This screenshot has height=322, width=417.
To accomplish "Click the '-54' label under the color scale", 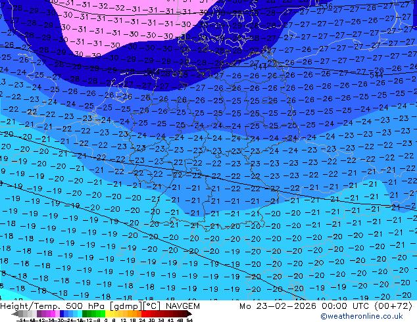I will point(21,321).
